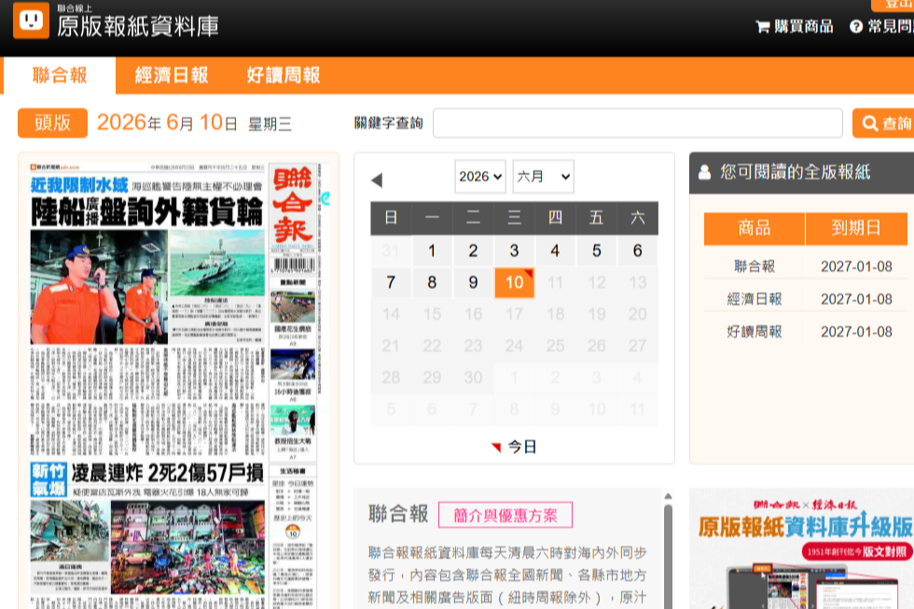This screenshot has width=914, height=609.
Task: Select June 6 in the calendar
Action: tap(638, 251)
